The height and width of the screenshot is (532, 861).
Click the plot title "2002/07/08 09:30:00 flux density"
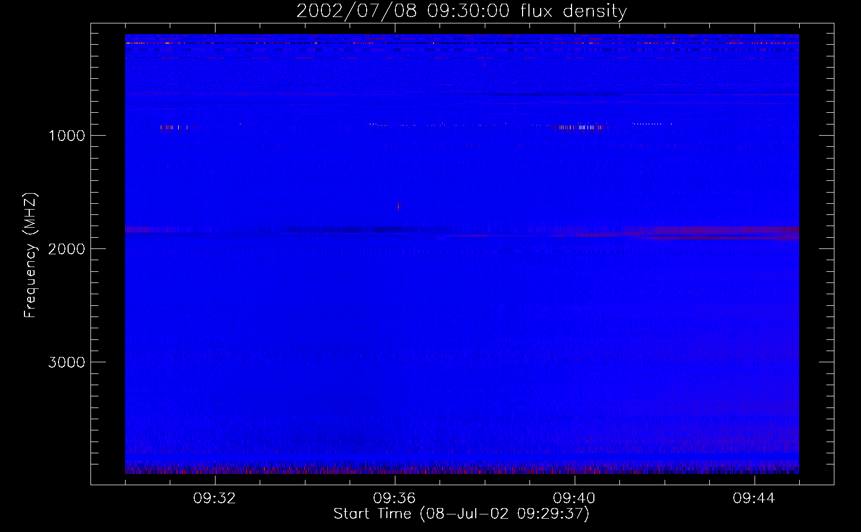[461, 11]
